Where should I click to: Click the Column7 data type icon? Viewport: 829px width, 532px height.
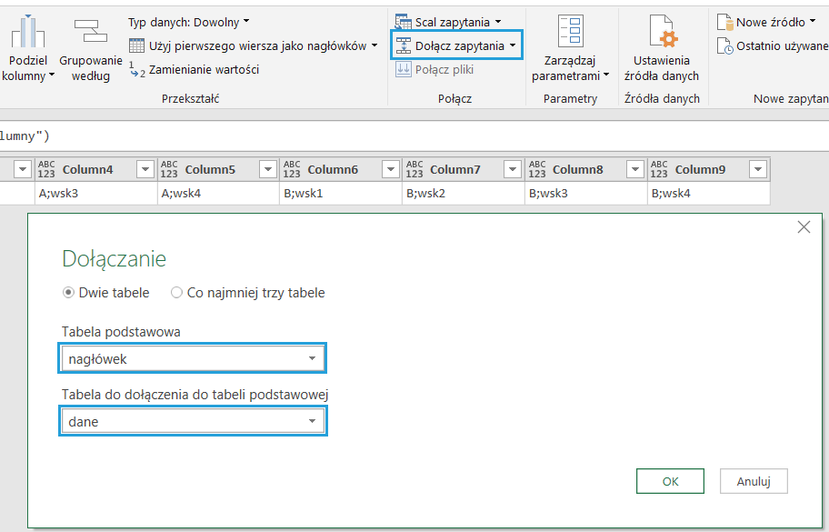tap(414, 169)
